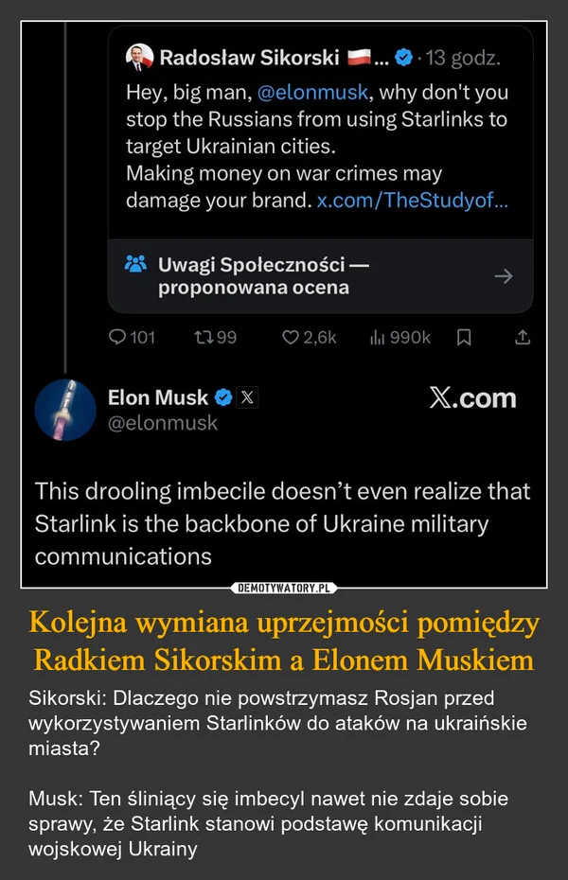
Task: Click the views analytics icon showing 990k
Action: [378, 336]
